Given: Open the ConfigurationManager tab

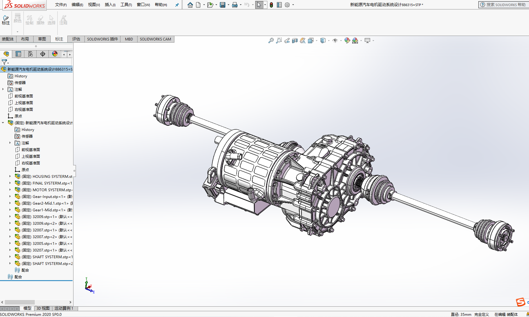Looking at the screenshot, I should [30, 54].
